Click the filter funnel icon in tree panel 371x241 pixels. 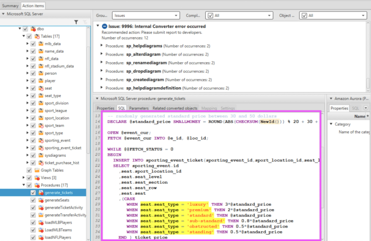click(x=76, y=22)
